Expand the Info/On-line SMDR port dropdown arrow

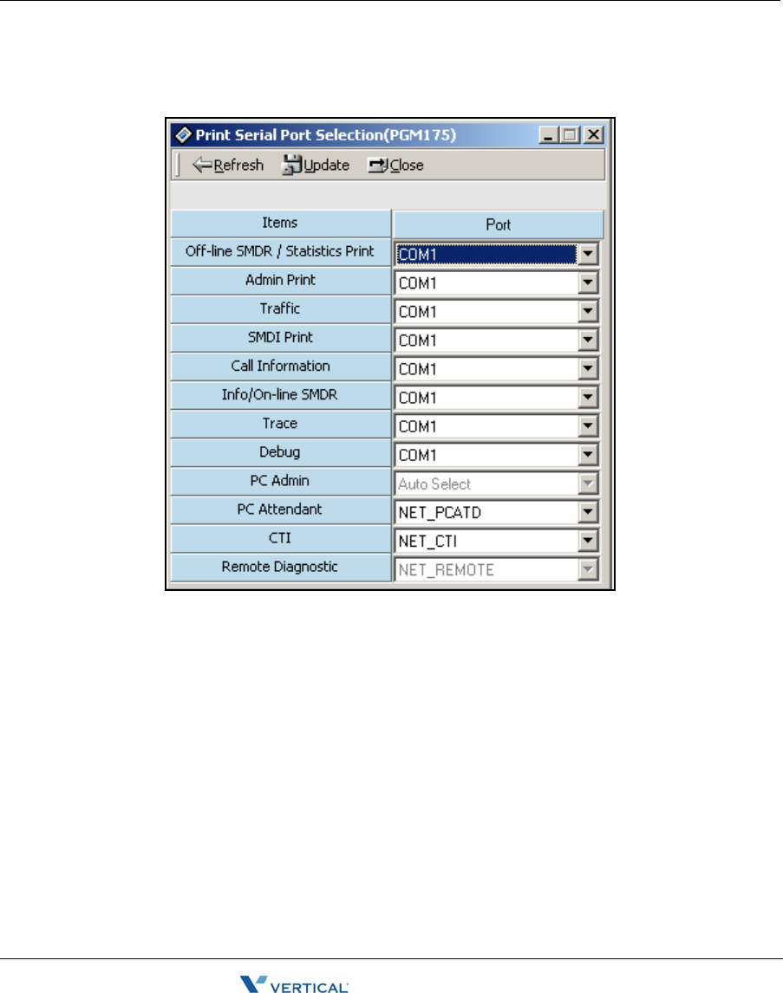[588, 398]
